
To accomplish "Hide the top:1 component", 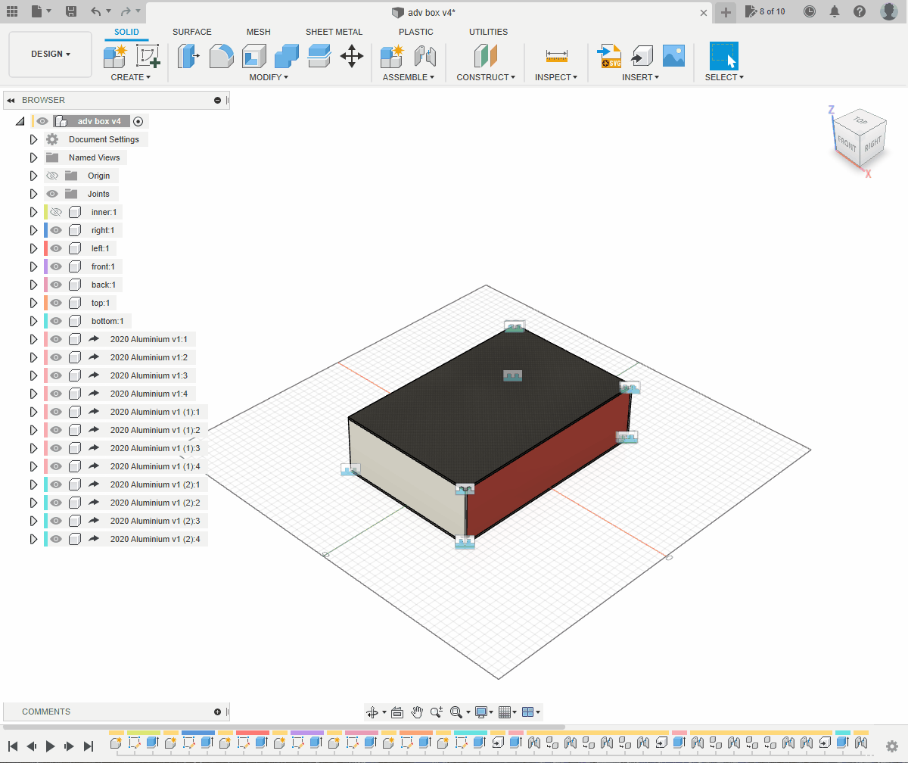I will point(55,303).
